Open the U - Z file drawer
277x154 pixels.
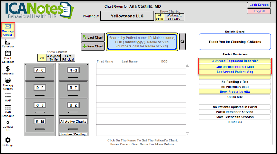point(73,107)
